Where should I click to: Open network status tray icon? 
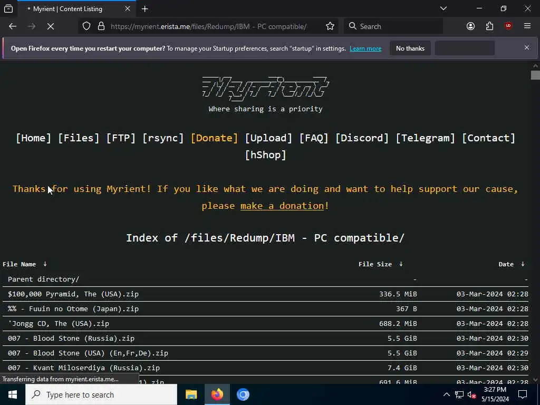(x=459, y=394)
